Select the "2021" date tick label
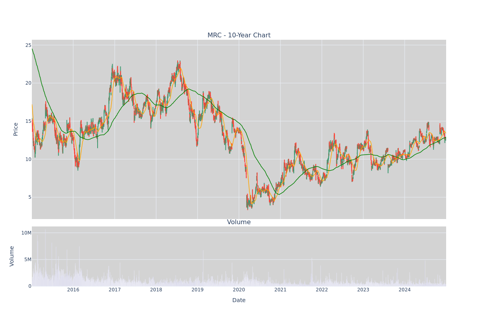 point(280,290)
